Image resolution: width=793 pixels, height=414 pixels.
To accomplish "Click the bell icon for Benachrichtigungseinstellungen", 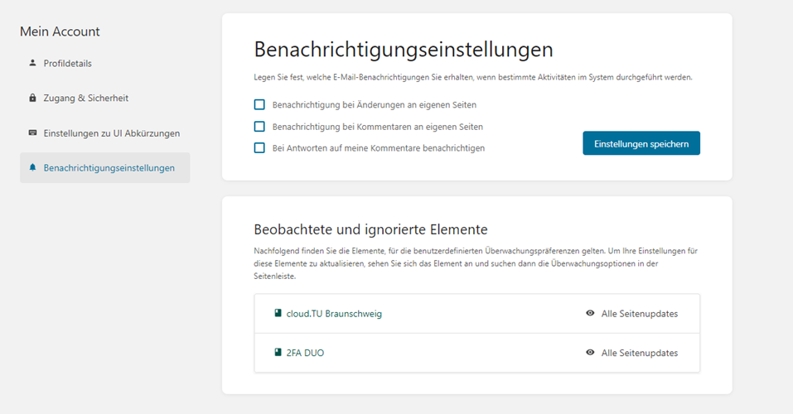I will click(33, 167).
